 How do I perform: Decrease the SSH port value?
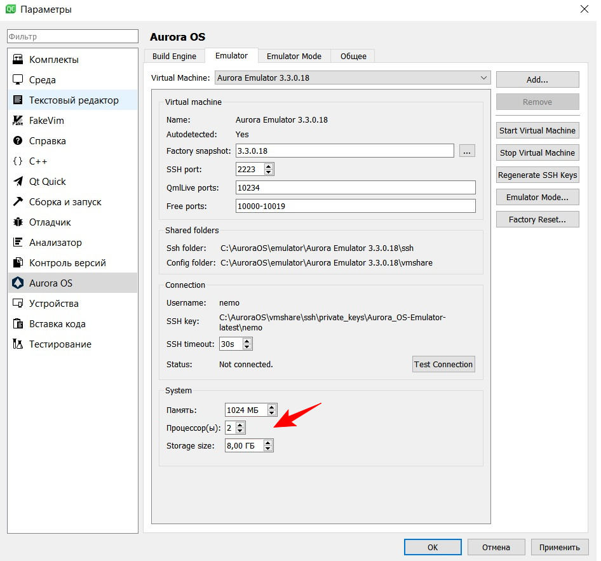click(x=269, y=172)
